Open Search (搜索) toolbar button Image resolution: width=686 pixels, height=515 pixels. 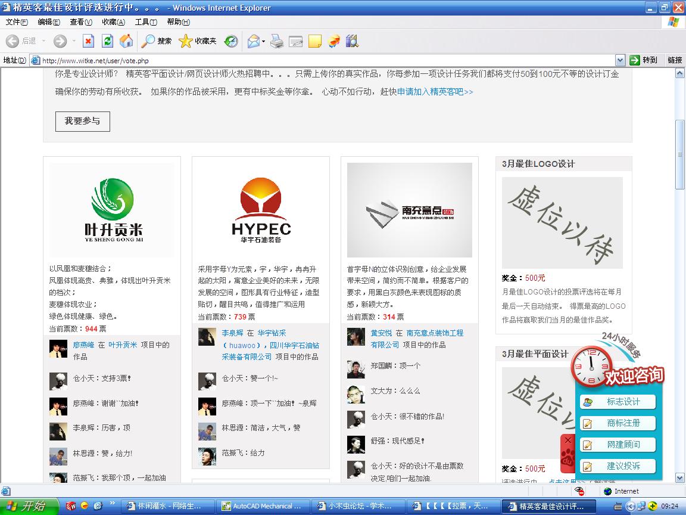click(157, 41)
